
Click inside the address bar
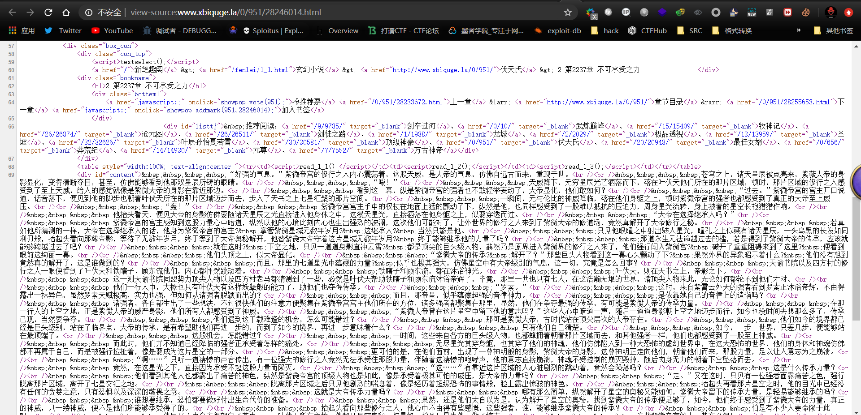[x=269, y=12]
